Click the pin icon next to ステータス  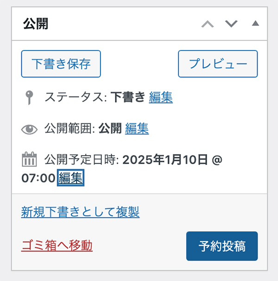click(29, 97)
